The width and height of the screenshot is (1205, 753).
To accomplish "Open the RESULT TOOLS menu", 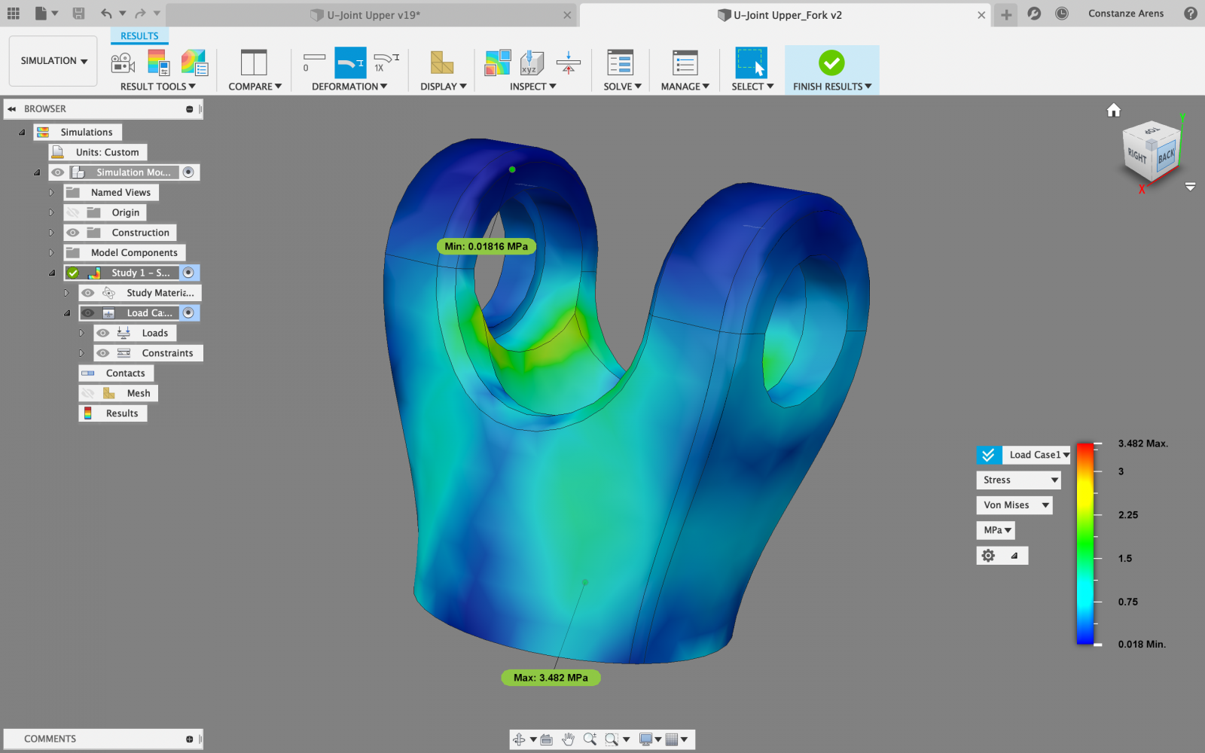I will [x=157, y=87].
